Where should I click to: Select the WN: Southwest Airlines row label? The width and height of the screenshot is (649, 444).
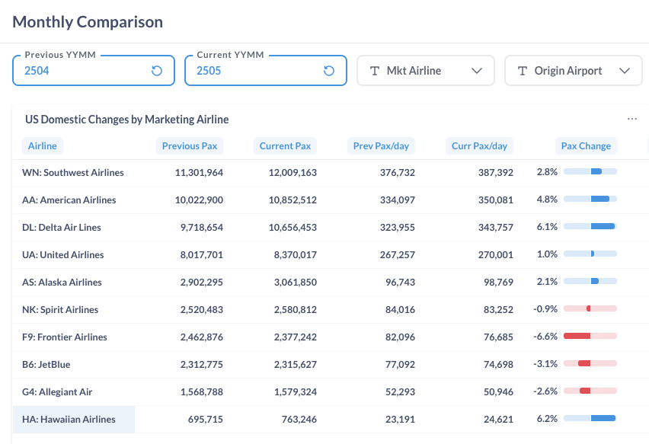pos(73,173)
